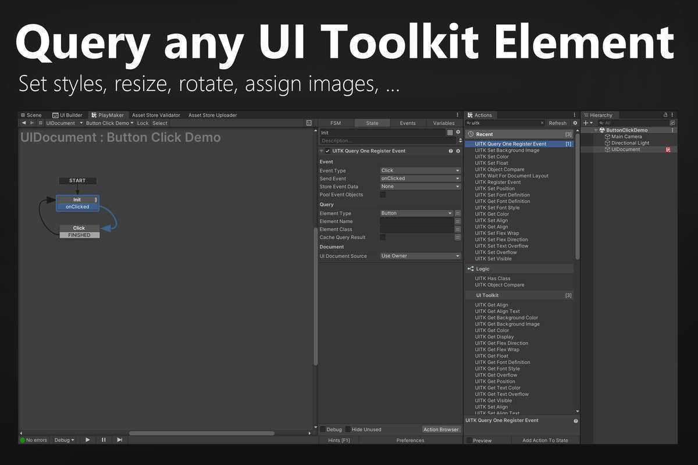Viewport: 698px width, 465px height.
Task: Open the Element Type dropdown
Action: [x=416, y=213]
